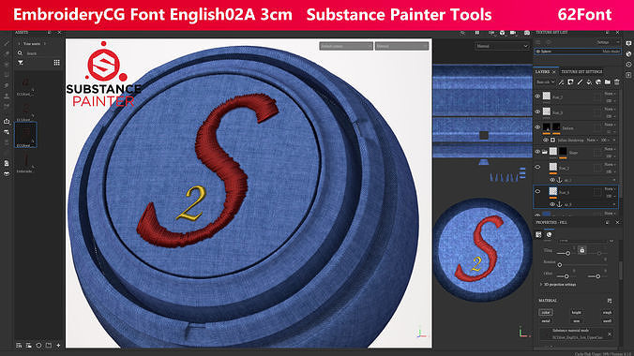Switch to the LAYERS tab
This screenshot has width=634, height=356.
[x=542, y=71]
